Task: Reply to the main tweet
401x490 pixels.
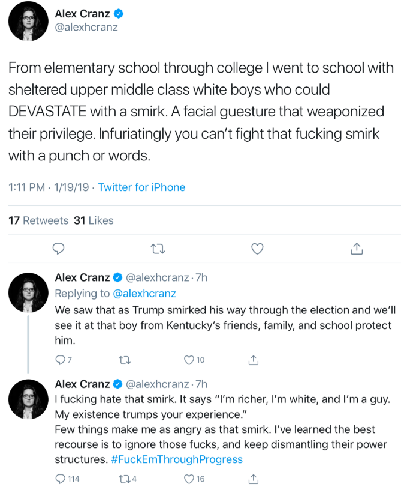Action: pyautogui.click(x=58, y=249)
